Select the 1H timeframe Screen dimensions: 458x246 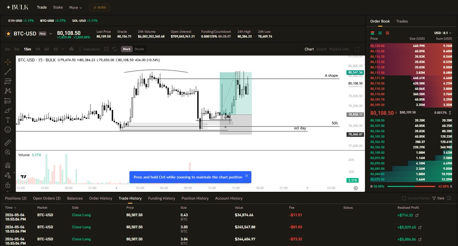pyautogui.click(x=37, y=49)
